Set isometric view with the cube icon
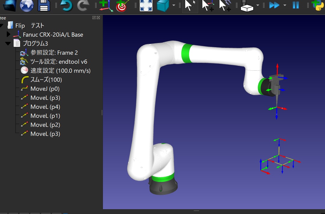Viewport: 325px width, 214px height. click(x=163, y=5)
